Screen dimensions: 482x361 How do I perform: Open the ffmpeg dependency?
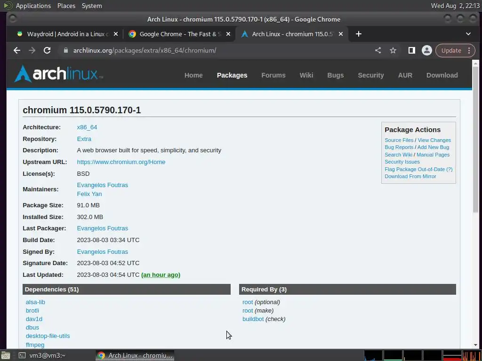pyautogui.click(x=35, y=345)
